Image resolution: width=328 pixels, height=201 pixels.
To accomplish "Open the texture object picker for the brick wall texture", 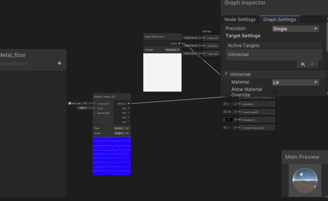I will (85, 103).
